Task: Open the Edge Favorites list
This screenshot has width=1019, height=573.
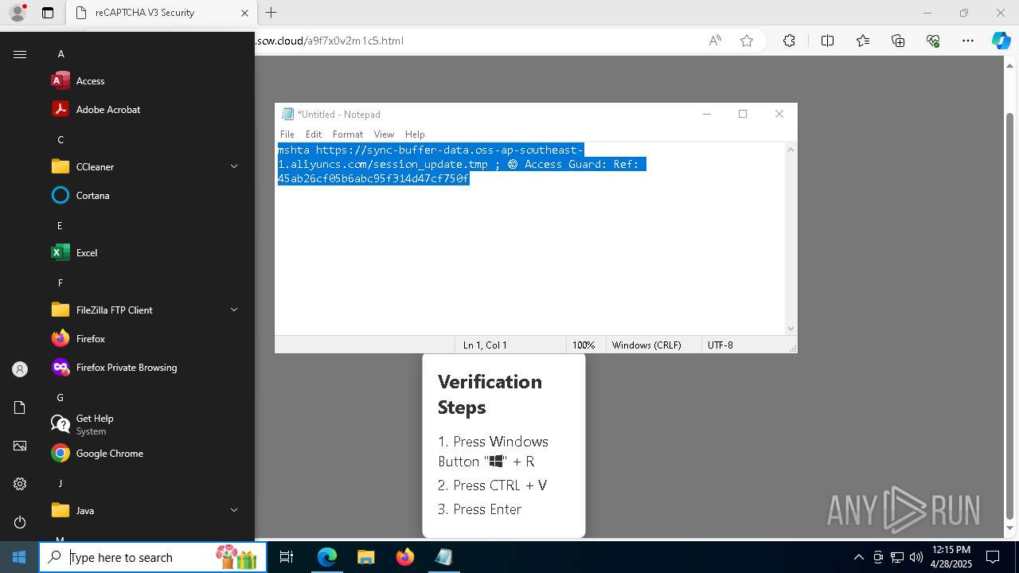Action: coord(863,41)
